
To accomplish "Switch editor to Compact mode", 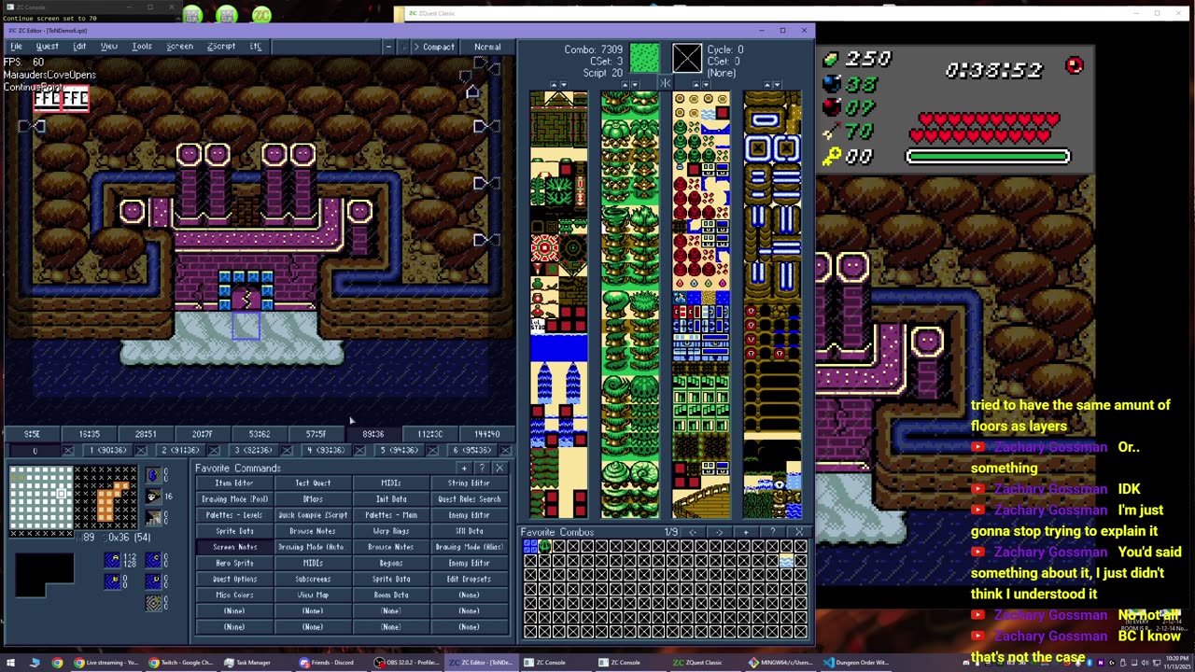I will (433, 47).
